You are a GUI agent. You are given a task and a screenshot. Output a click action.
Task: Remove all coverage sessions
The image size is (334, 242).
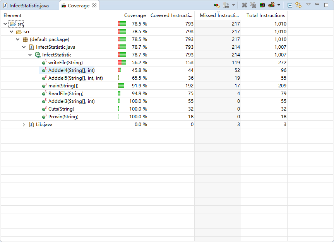pyautogui.click(x=253, y=5)
